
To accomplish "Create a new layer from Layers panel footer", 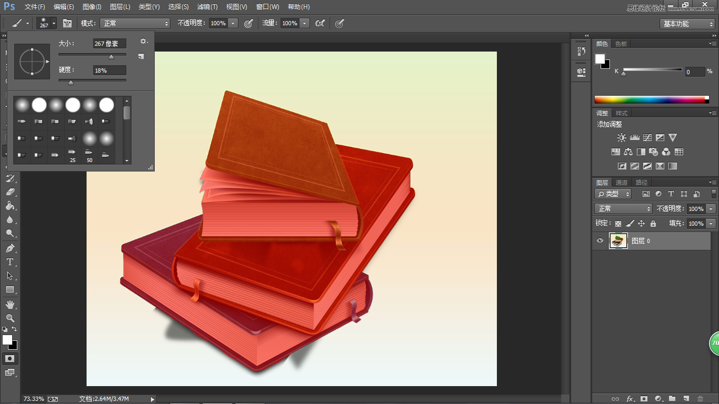I will tap(686, 399).
